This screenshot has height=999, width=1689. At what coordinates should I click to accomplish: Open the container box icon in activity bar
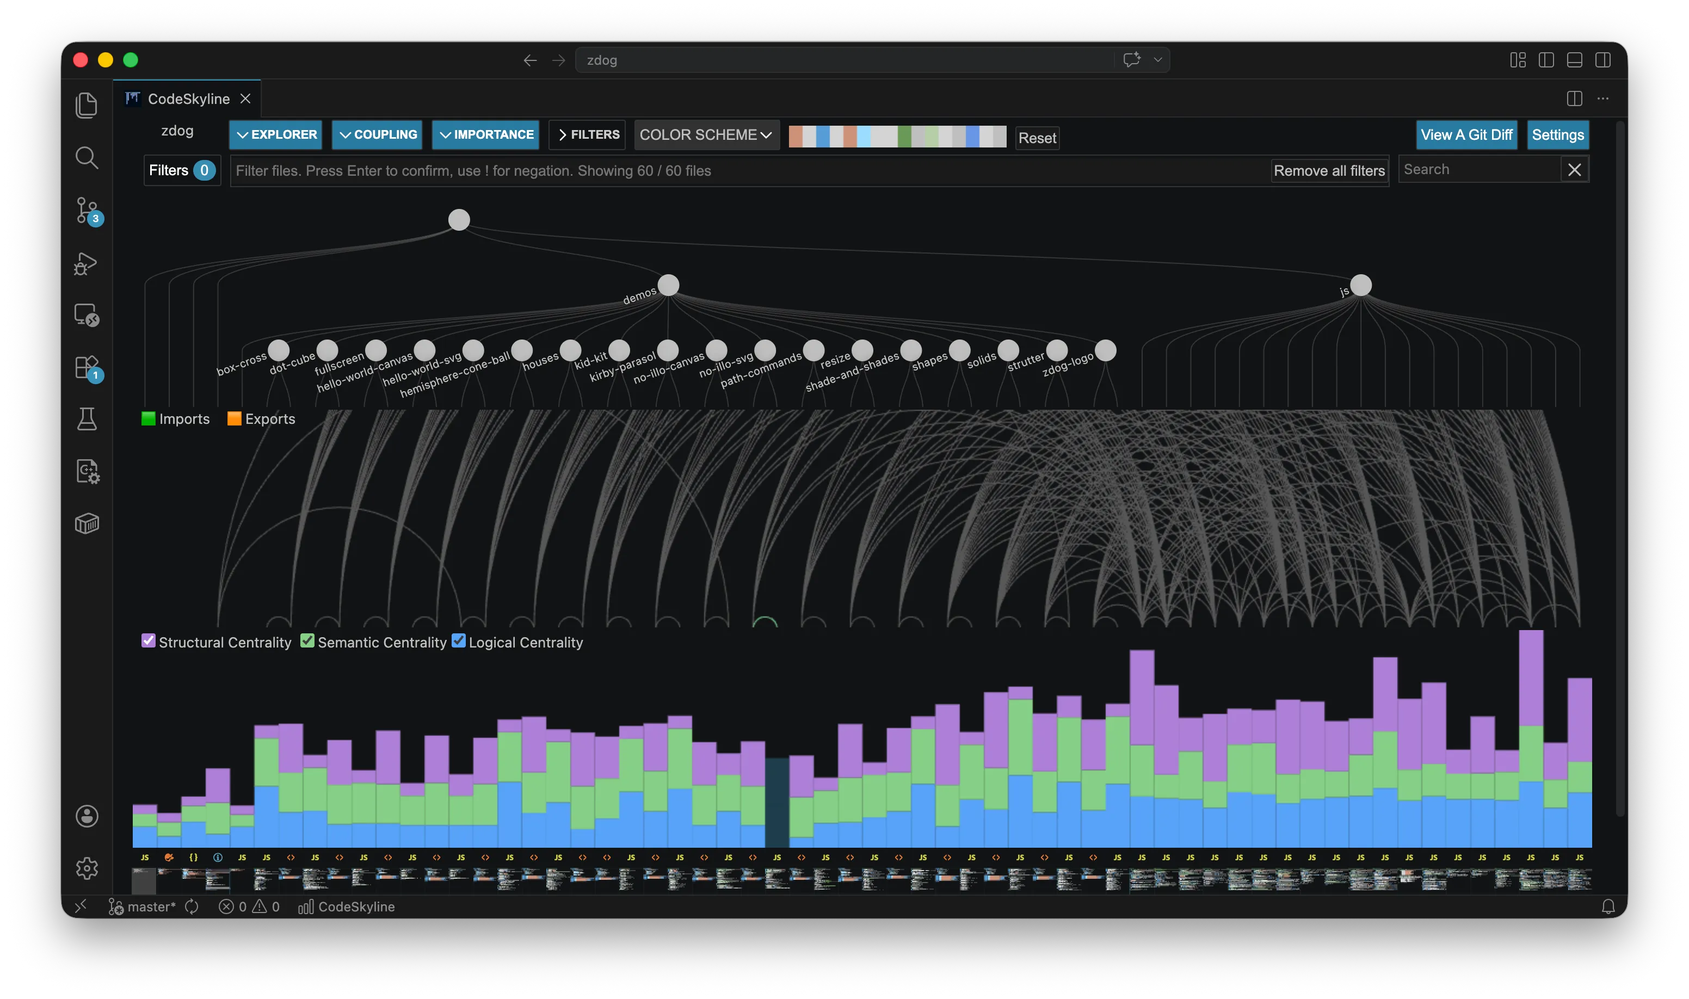[x=86, y=523]
